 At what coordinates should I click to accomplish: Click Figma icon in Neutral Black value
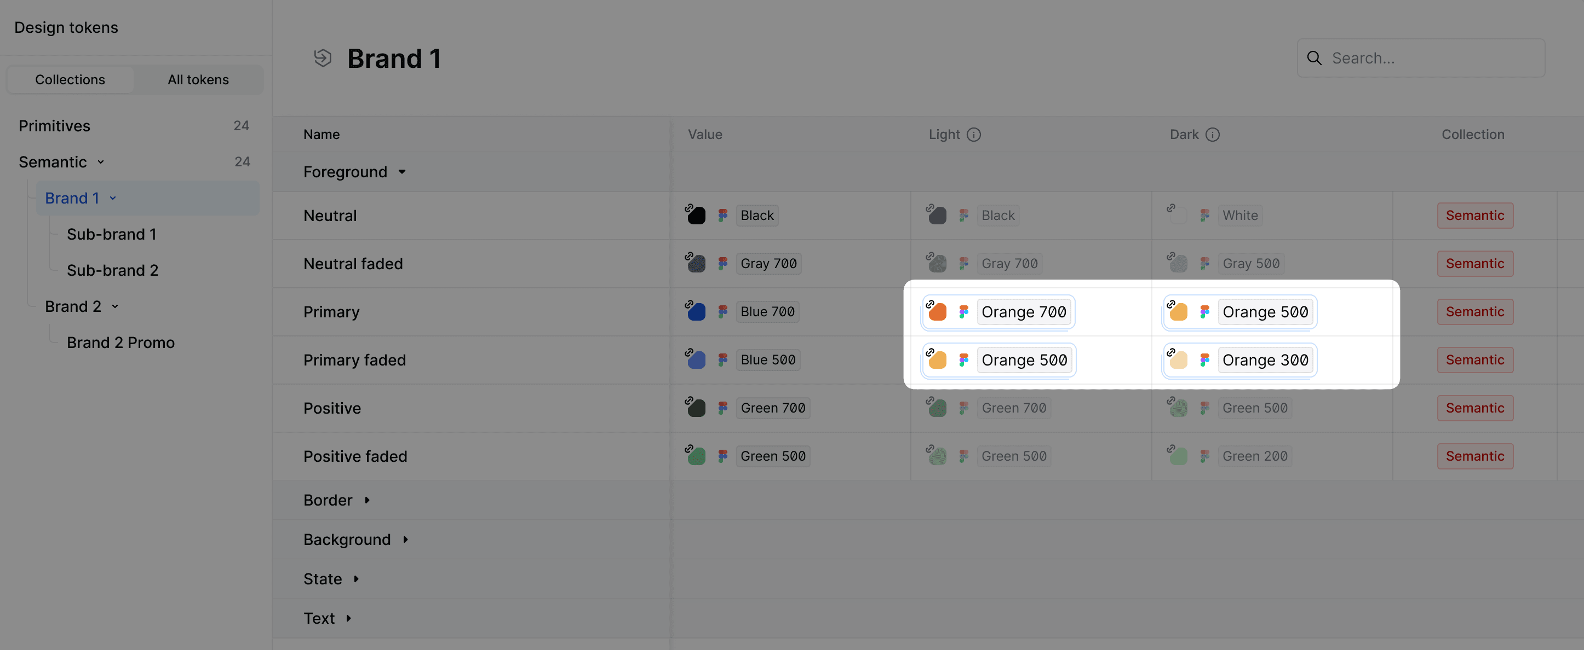click(x=722, y=216)
